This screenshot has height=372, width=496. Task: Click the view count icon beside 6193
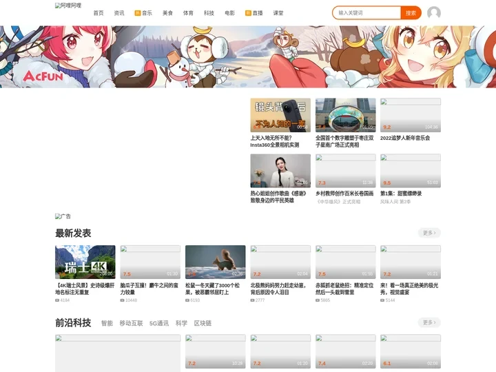coord(187,300)
